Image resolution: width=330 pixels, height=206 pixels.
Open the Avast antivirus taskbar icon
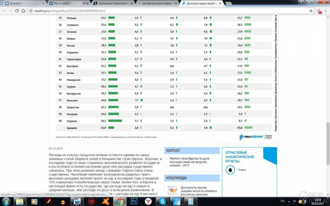[x=105, y=201]
